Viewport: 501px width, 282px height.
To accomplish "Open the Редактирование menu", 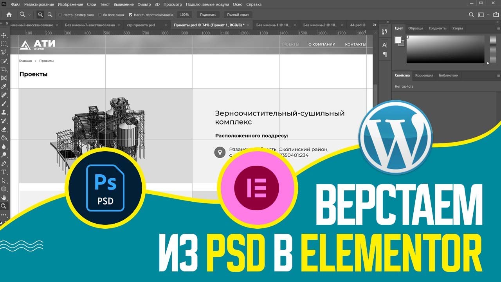I will click(x=39, y=4).
